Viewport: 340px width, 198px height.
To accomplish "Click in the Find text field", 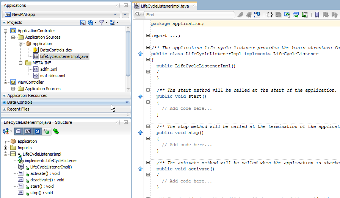I will 189,15.
